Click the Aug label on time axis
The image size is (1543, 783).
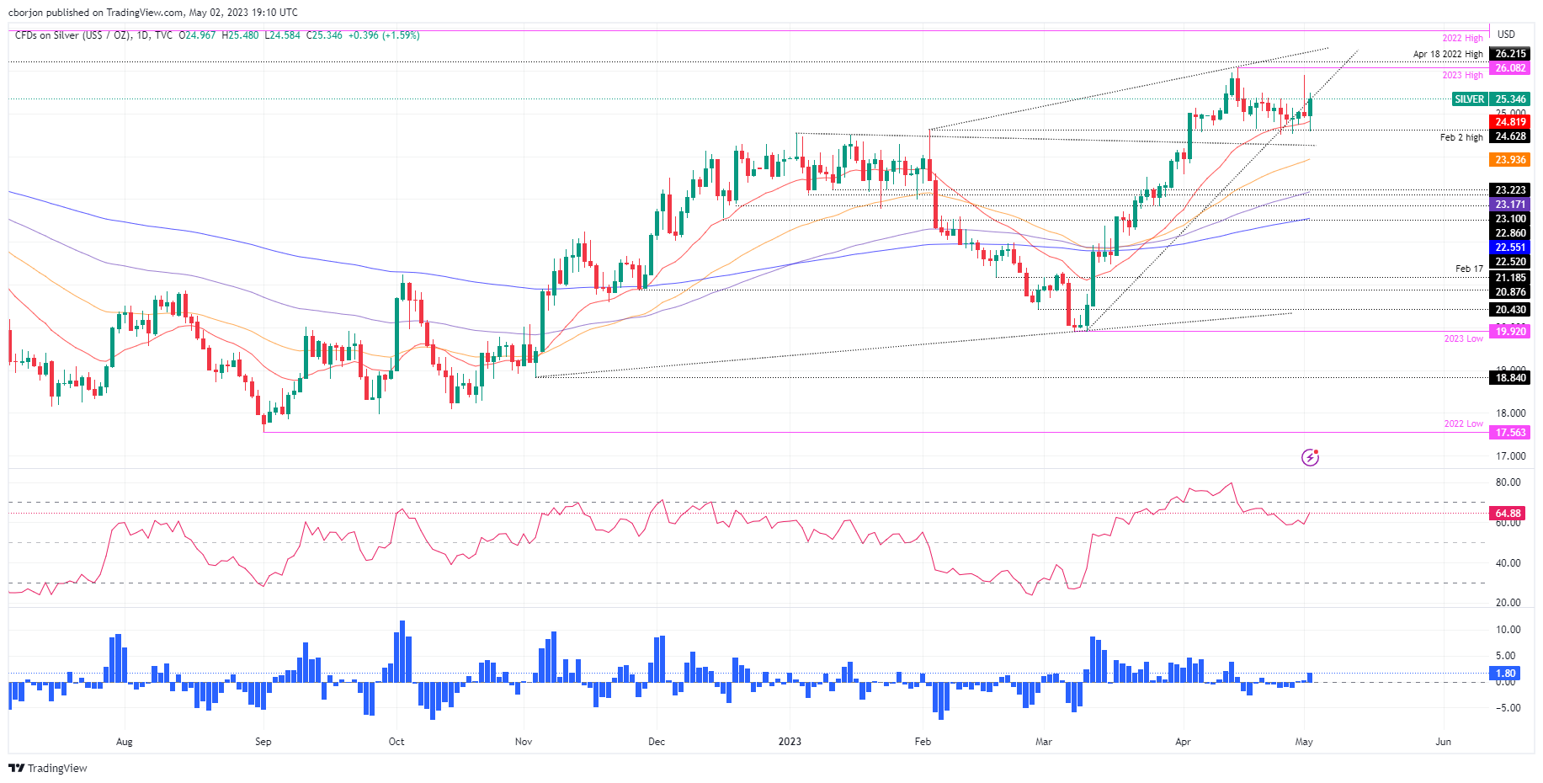coord(125,742)
